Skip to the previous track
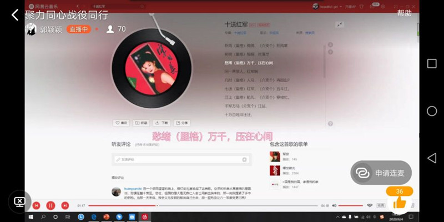This screenshot has width=444, height=222. coord(37,205)
